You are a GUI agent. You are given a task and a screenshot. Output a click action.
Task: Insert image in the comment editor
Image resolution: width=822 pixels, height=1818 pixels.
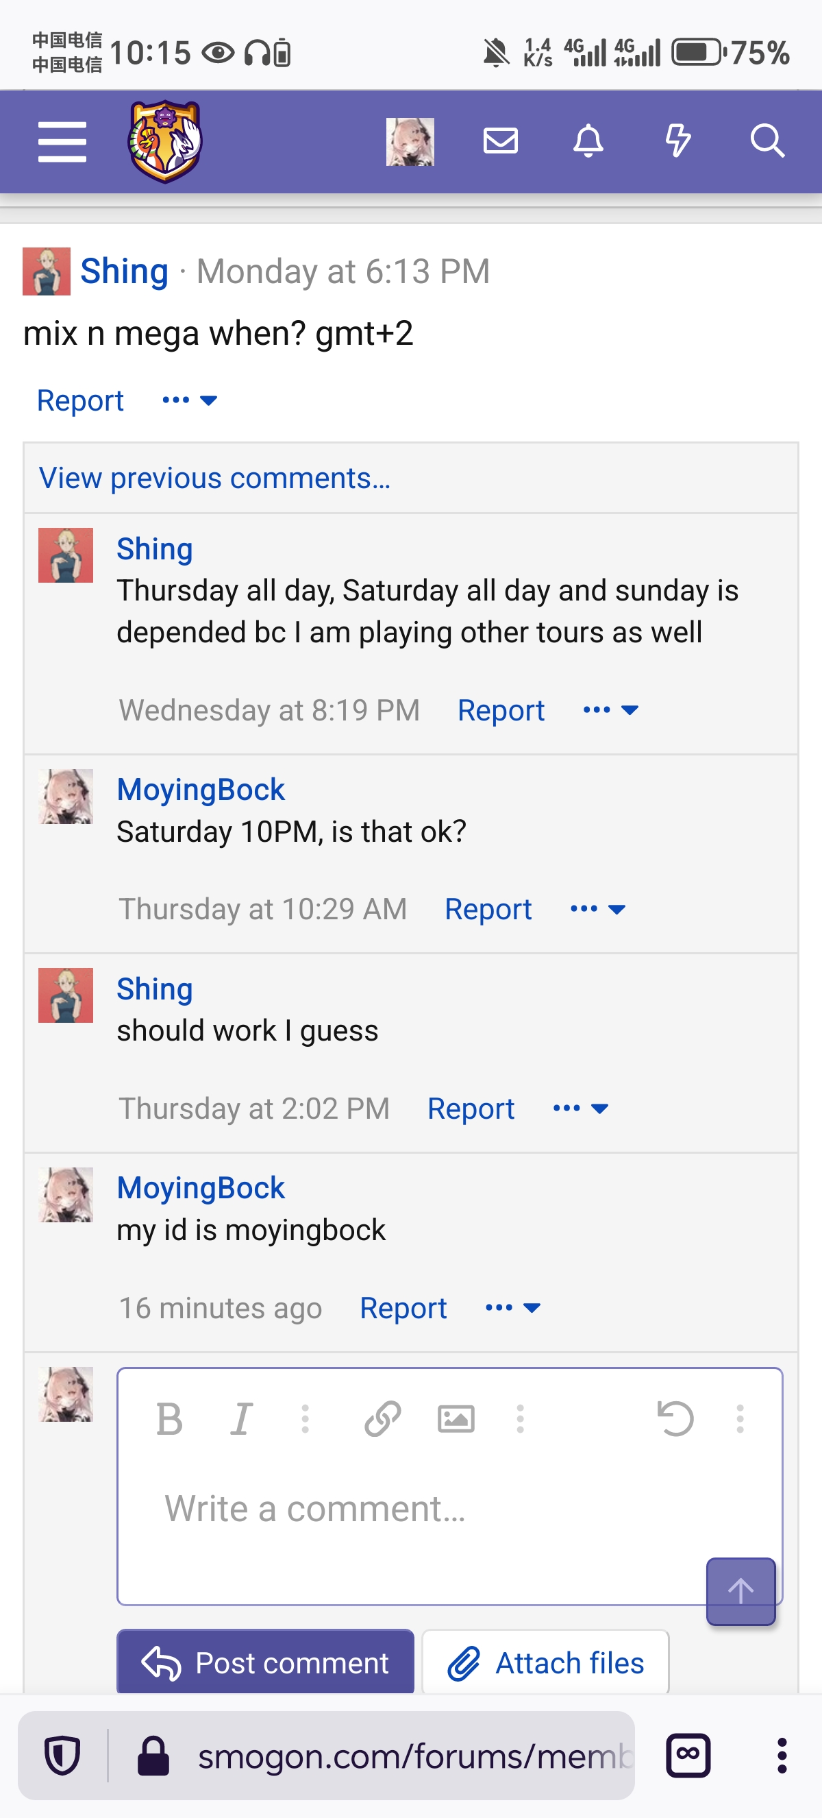[x=456, y=1418]
